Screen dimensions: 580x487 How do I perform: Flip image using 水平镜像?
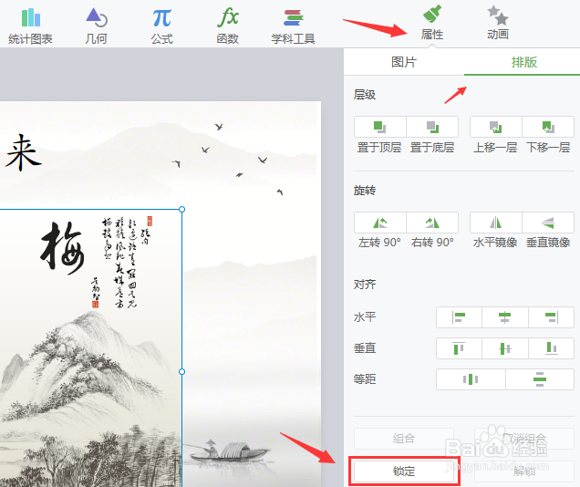coord(496,223)
